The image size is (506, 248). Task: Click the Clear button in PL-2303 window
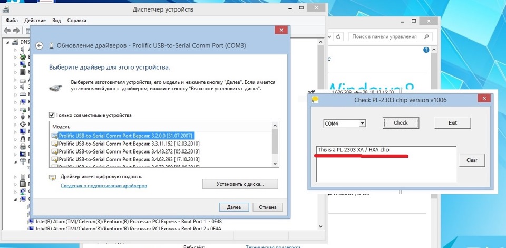[472, 160]
